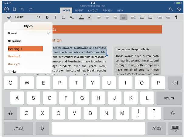
Task: Redo the last action
Action: [30, 9]
